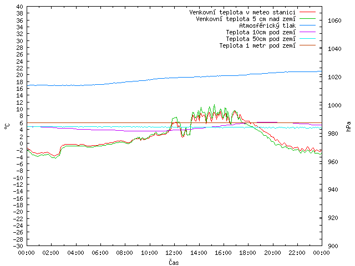Click the time tick label '02:00'
Image resolution: width=355 pixels, height=266 pixels.
tap(51, 253)
